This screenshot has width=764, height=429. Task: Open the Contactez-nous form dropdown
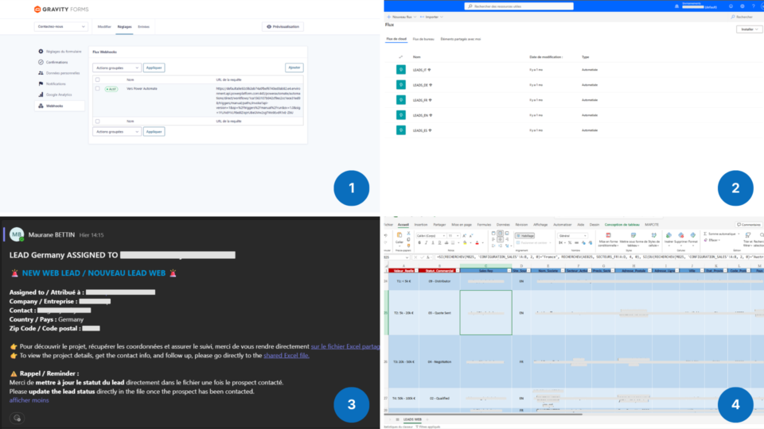tap(61, 27)
